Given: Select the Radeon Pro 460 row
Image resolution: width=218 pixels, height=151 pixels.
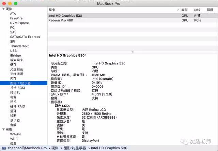Looking at the screenshot, I should click(133, 20).
